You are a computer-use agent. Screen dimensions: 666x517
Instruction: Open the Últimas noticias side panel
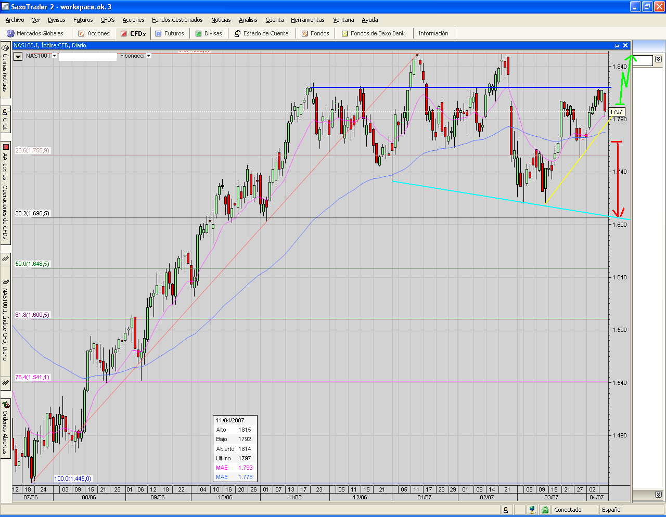pyautogui.click(x=5, y=71)
